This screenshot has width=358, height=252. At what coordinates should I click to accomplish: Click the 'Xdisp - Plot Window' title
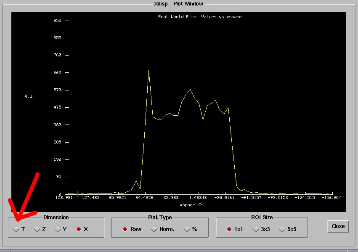tap(178, 4)
